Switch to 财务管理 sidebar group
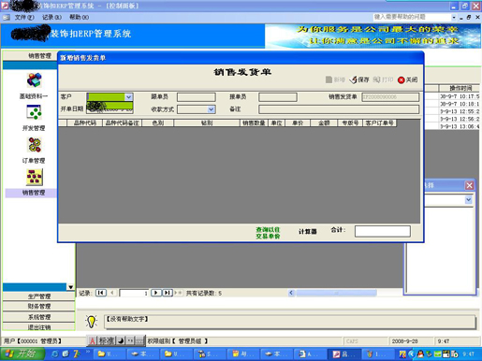 (39, 307)
